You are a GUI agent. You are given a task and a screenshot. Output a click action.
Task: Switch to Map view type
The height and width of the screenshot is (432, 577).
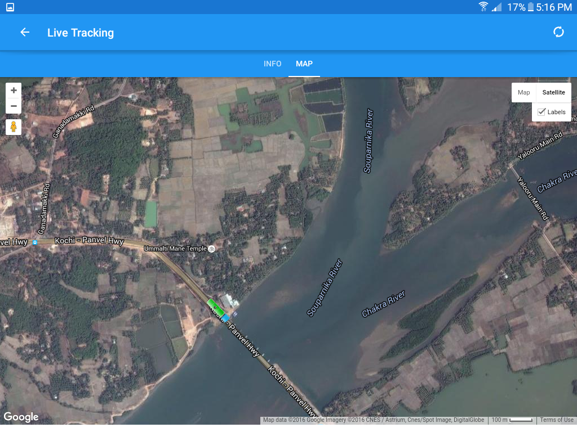click(523, 93)
